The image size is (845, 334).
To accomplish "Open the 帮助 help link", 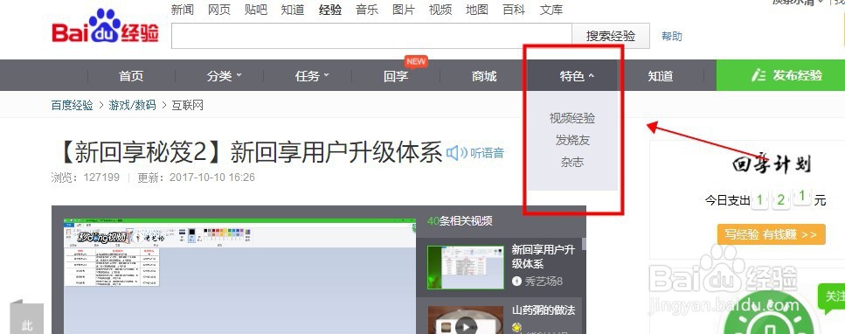I will tap(672, 36).
